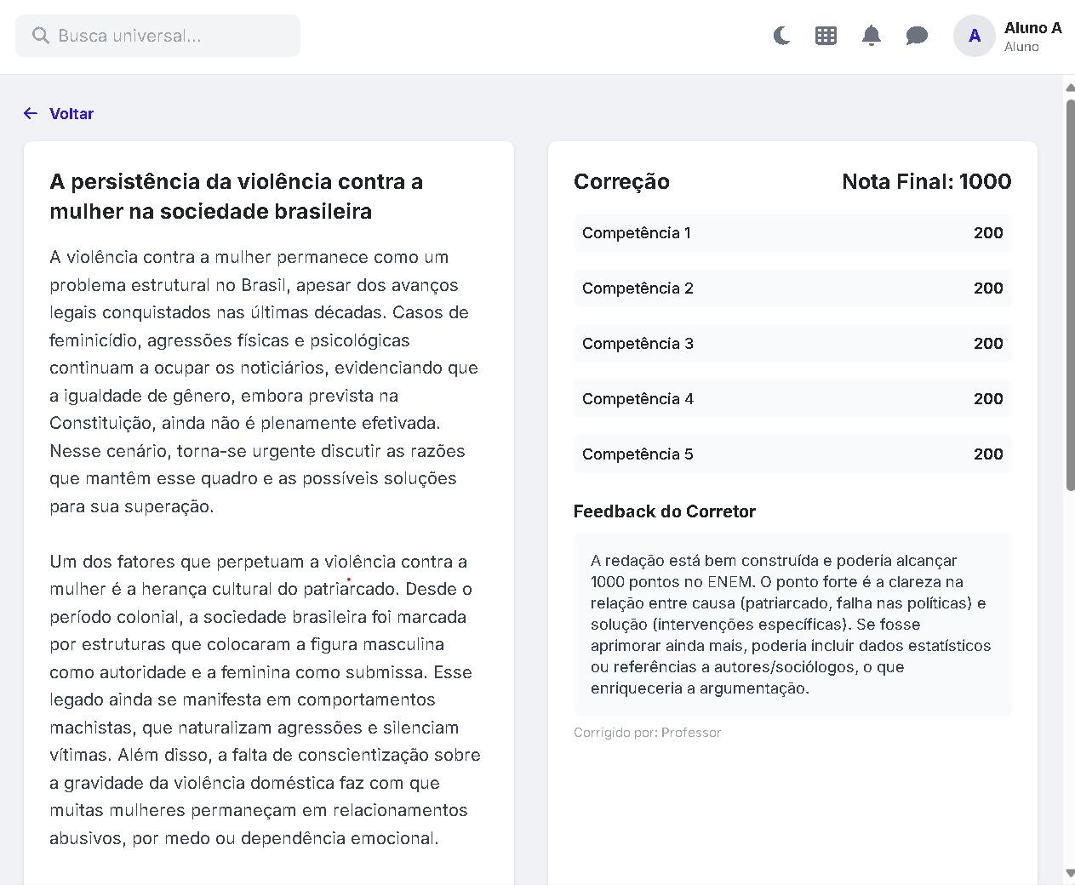The width and height of the screenshot is (1075, 885).
Task: Toggle dark mode with the moon icon
Action: pos(781,36)
